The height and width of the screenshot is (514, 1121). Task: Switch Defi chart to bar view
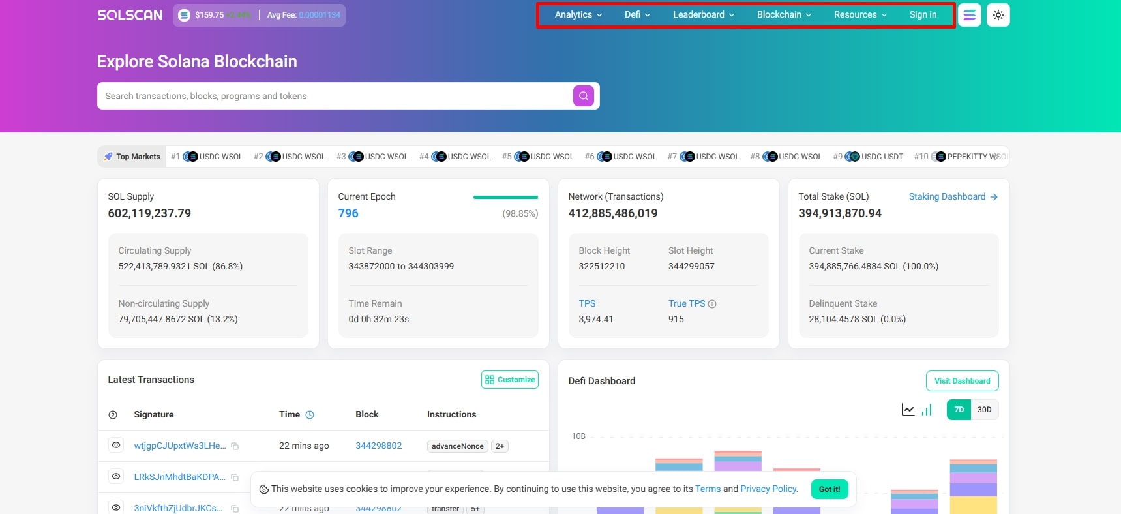point(927,410)
